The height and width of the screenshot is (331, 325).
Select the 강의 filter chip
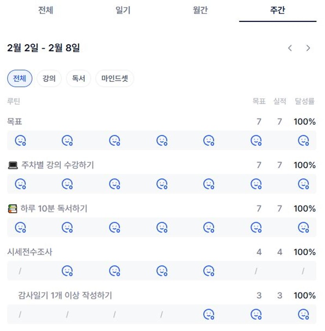pos(49,78)
